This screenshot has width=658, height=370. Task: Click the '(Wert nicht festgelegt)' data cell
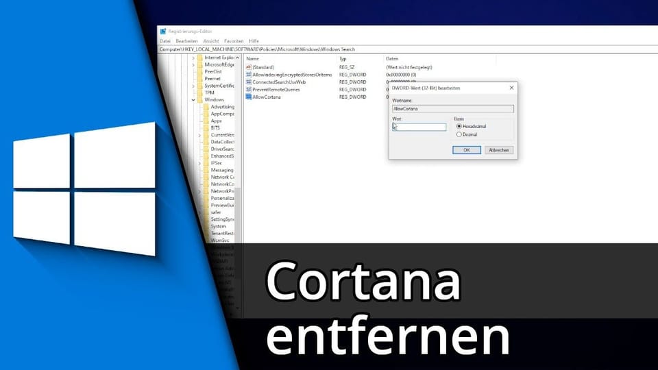pos(409,67)
